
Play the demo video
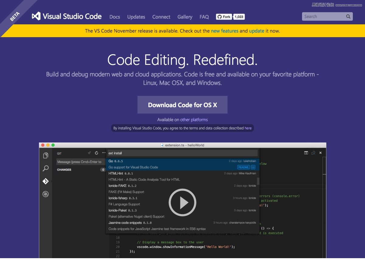tap(182, 202)
